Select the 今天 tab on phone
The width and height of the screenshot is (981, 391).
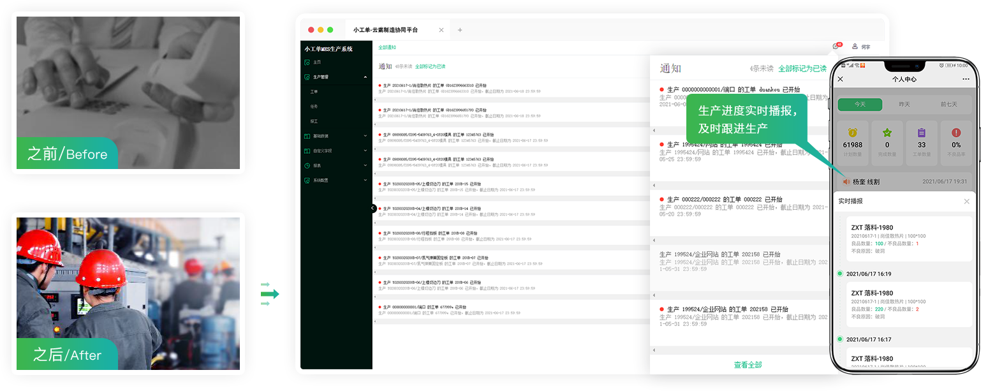[859, 105]
